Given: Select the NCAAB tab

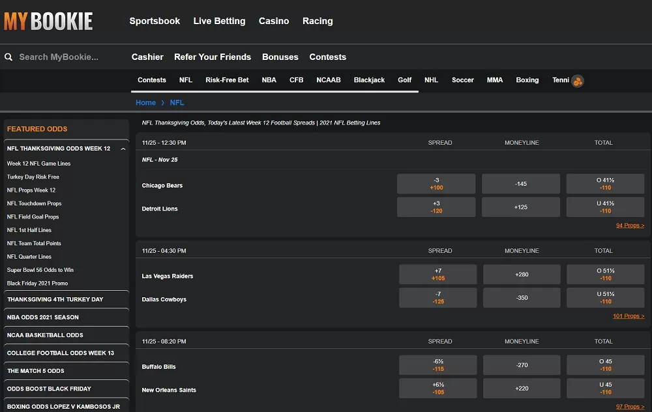Looking at the screenshot, I should pyautogui.click(x=329, y=80).
